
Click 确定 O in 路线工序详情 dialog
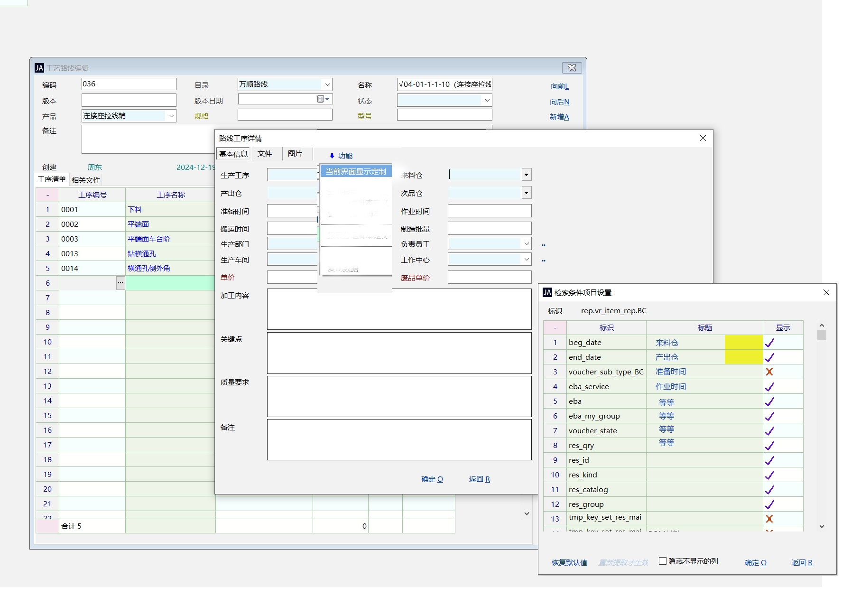(x=432, y=479)
